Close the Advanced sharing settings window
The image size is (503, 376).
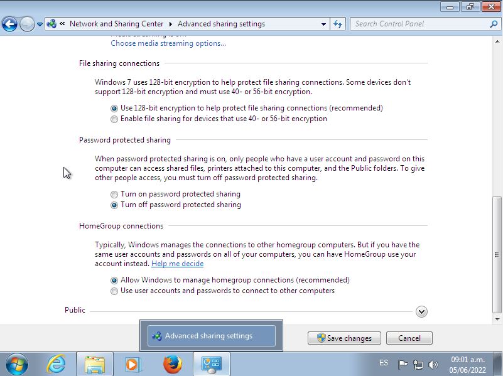point(491,7)
